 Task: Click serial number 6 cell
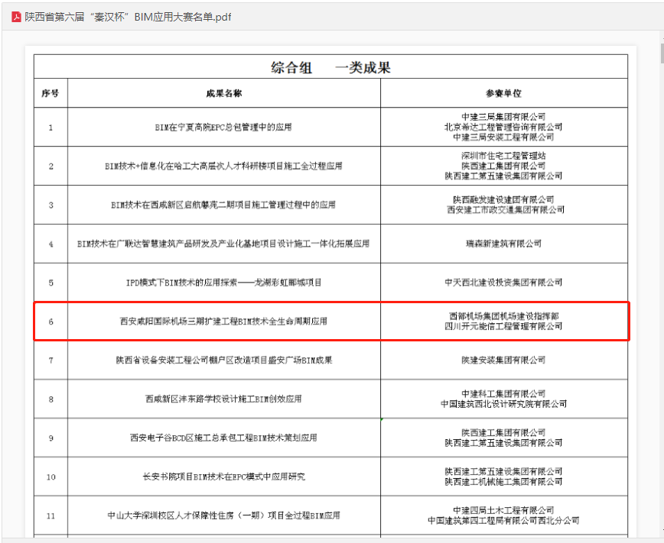click(50, 322)
